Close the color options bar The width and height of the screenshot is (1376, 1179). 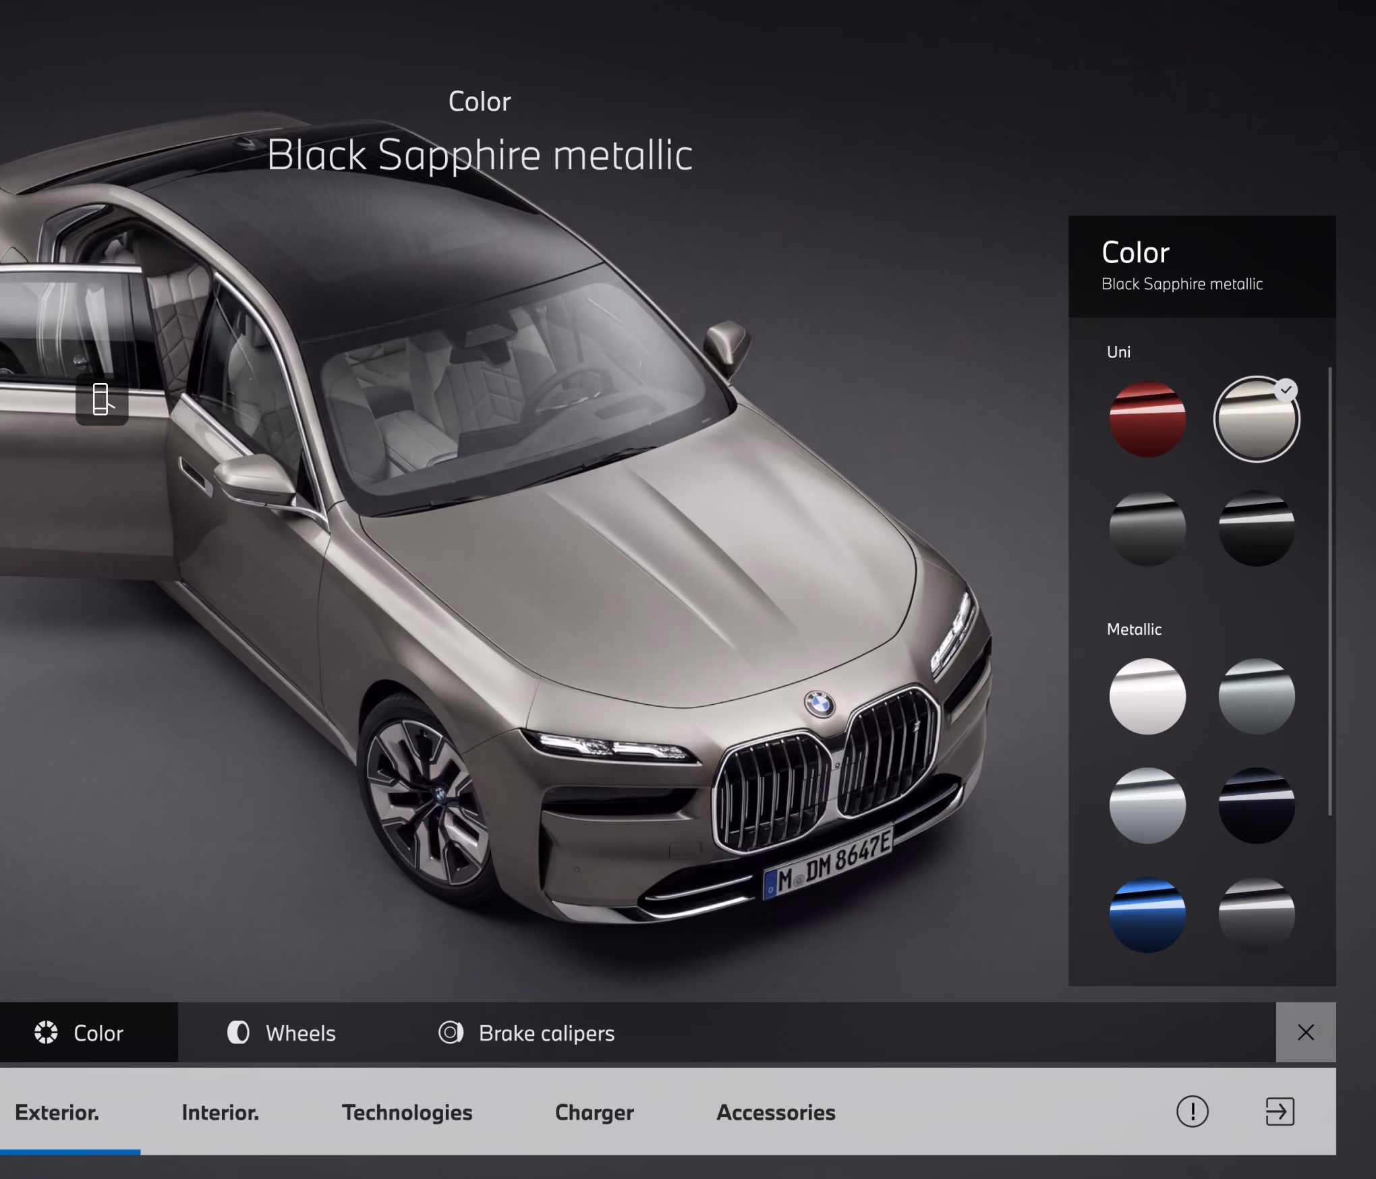pyautogui.click(x=1306, y=1033)
